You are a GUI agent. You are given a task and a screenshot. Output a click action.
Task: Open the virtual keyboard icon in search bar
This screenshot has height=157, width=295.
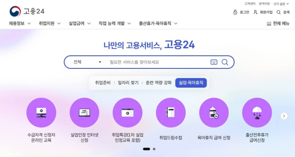[x=214, y=62]
